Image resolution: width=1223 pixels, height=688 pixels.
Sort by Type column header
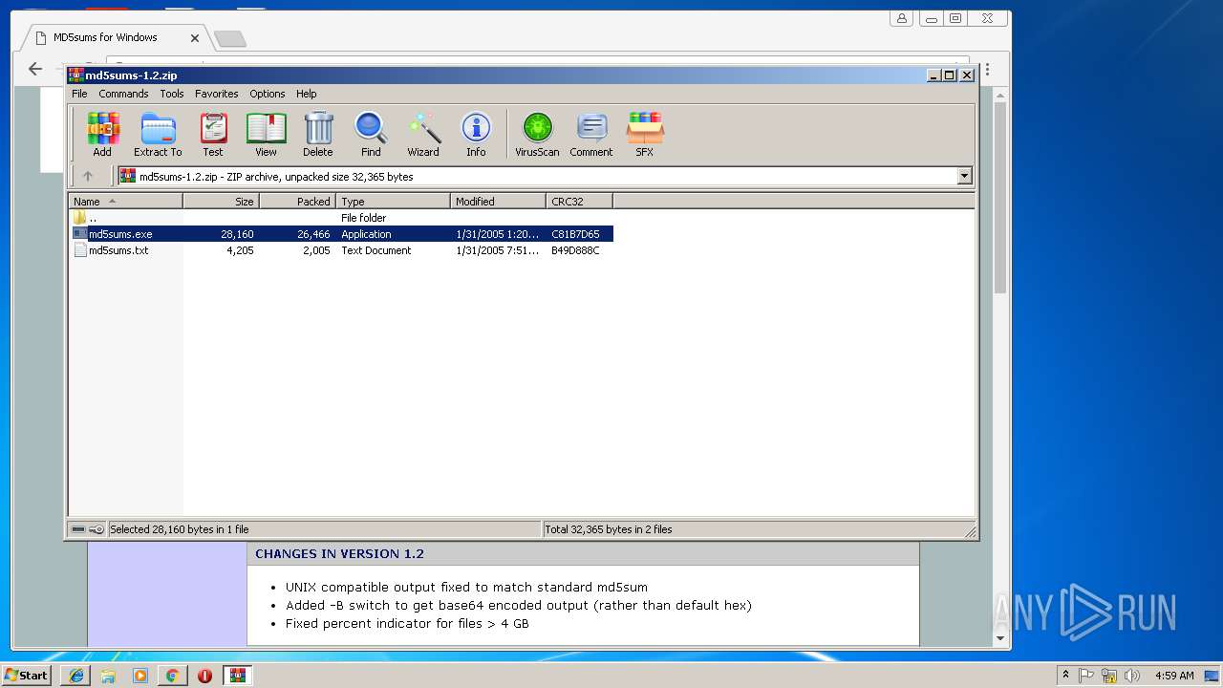(x=393, y=201)
